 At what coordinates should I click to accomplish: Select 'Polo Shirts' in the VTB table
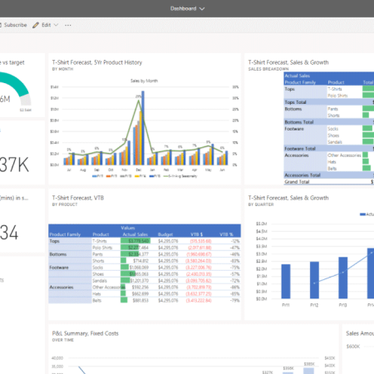tap(102, 248)
